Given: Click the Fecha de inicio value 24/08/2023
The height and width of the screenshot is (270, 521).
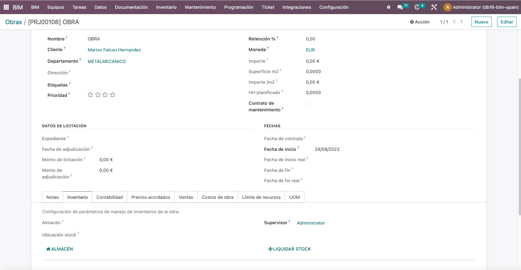Looking at the screenshot, I should 327,149.
